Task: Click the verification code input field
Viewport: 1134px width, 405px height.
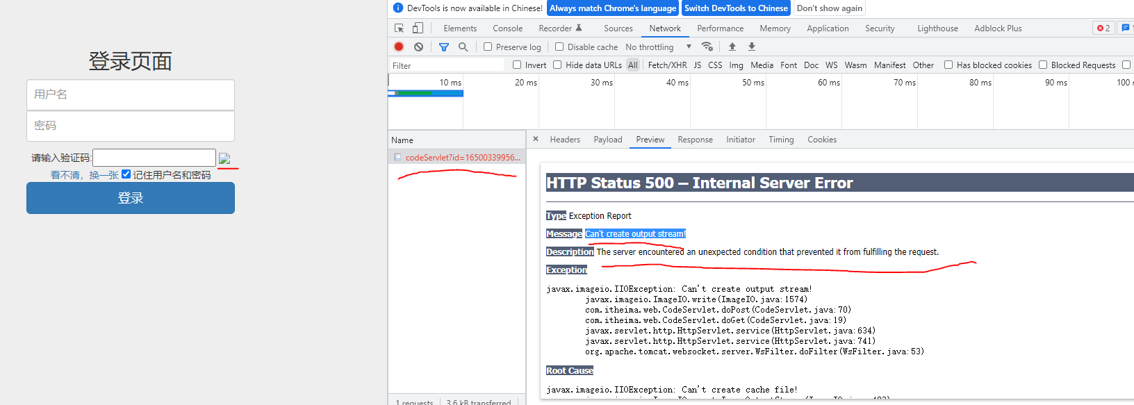Action: pos(154,158)
